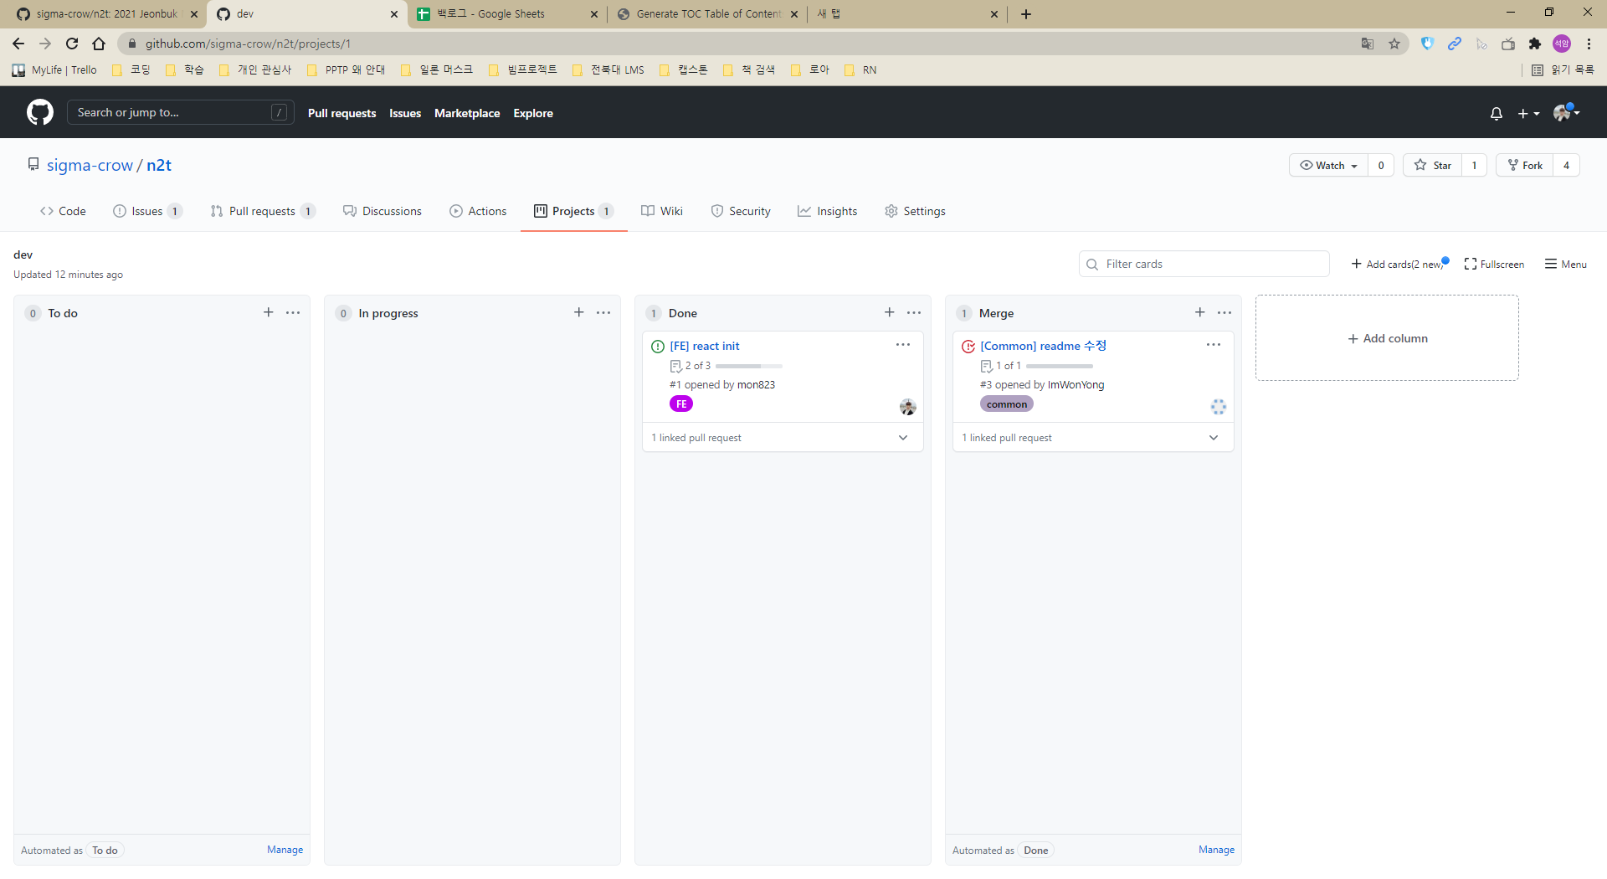
Task: Switch to Google Sheets browser tab
Action: click(x=506, y=13)
